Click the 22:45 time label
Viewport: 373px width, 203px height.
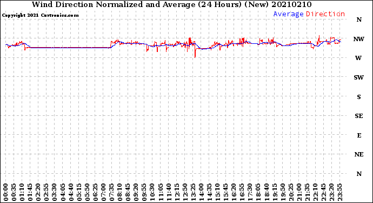[323, 192]
